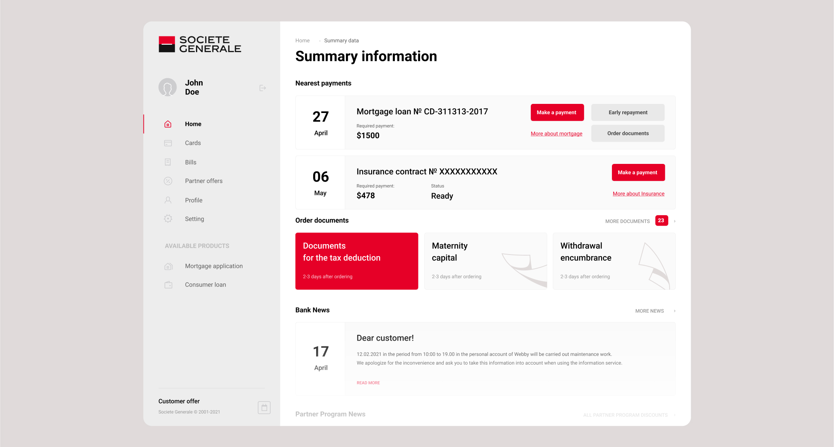Open the Partner offers menu item
The image size is (834, 447).
coord(203,181)
